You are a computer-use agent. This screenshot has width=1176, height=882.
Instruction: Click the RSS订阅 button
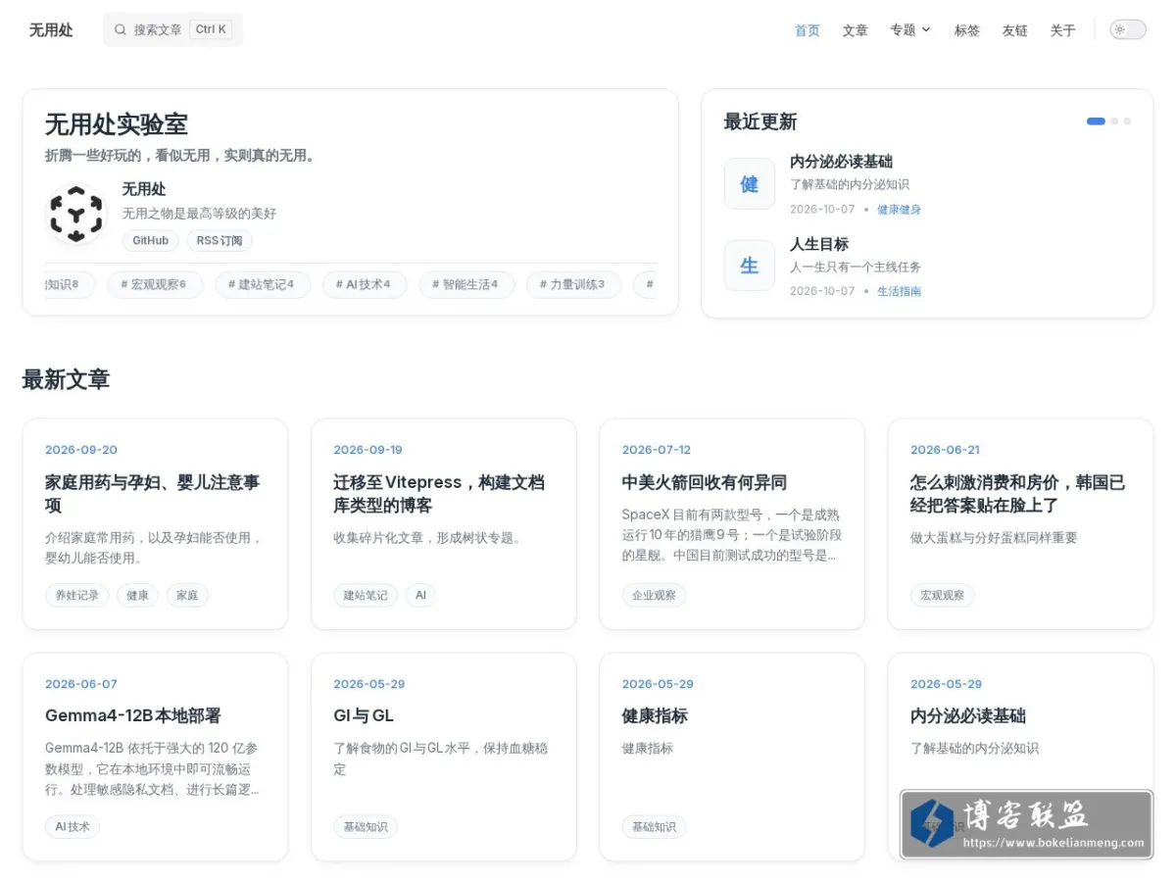point(220,240)
